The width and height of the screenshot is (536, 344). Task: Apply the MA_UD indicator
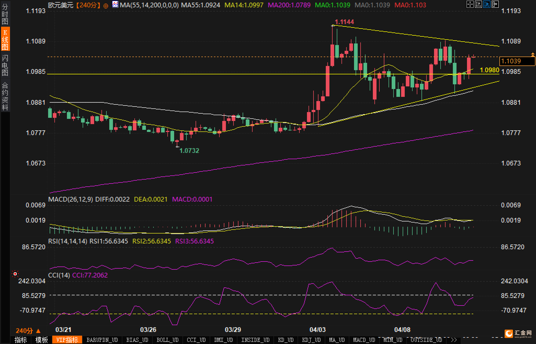[x=337, y=340]
